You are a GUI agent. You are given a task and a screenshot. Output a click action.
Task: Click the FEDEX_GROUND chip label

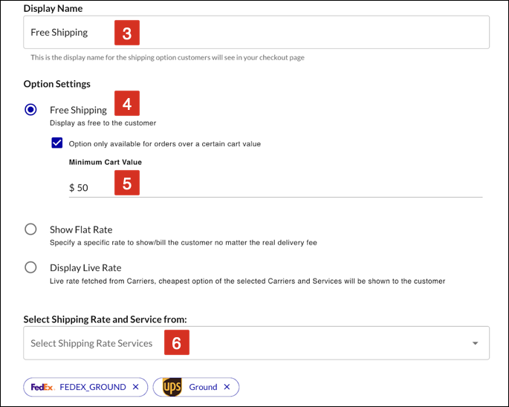click(93, 387)
